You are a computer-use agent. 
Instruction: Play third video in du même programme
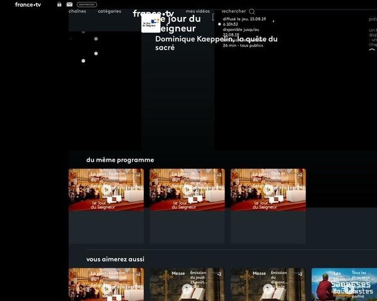pyautogui.click(x=268, y=189)
